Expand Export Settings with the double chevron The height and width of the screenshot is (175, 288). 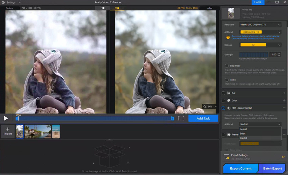tap(283, 157)
